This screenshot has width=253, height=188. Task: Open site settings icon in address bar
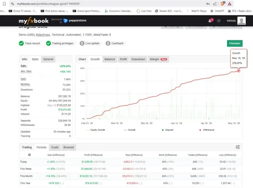13,4
